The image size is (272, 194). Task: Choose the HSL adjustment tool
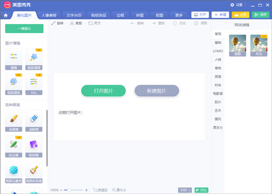34,84
